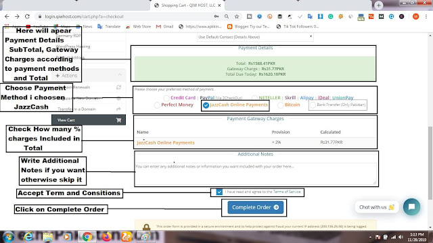433x243 pixels.
Task: Select the Shopping Cart - QIW HOST tab
Action: pos(188,5)
